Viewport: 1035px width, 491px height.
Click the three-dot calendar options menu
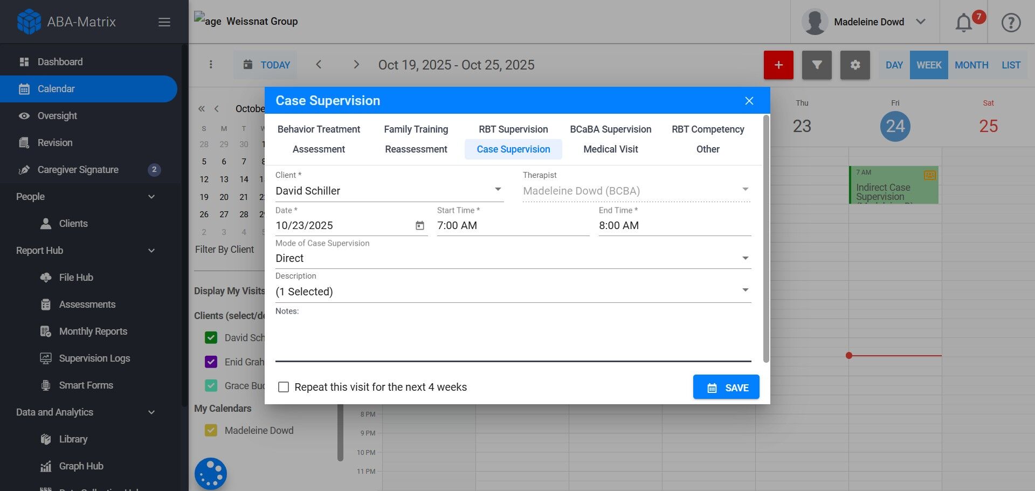[211, 65]
